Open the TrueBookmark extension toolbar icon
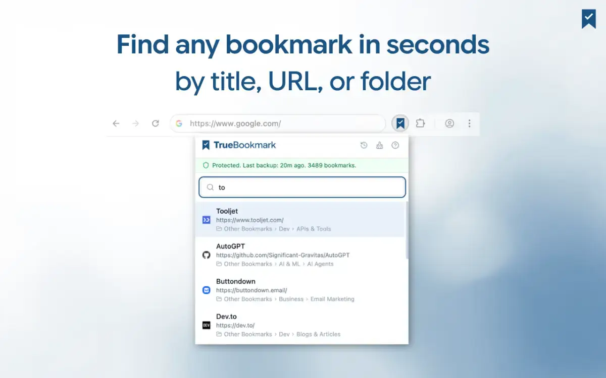 coord(400,123)
